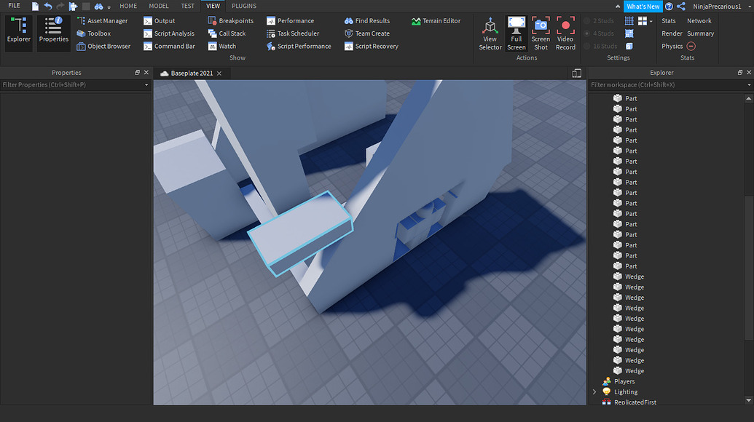Open the Filter workspace dropdown in Explorer
Image resolution: width=754 pixels, height=422 pixels.
(749, 84)
